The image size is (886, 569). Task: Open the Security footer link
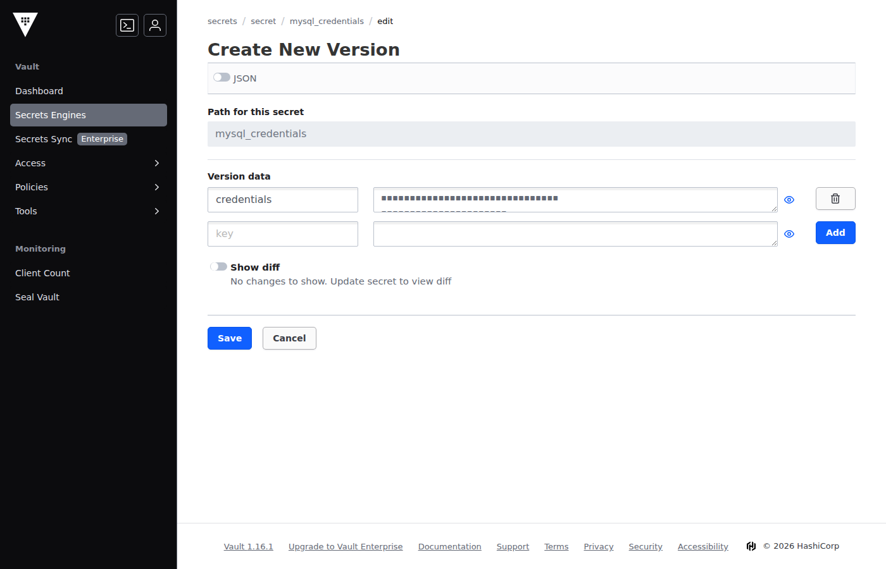(x=646, y=547)
